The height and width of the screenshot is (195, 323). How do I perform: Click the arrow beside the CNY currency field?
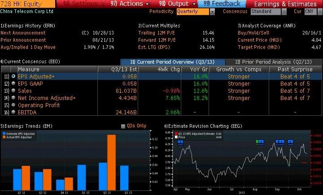[x=320, y=12]
